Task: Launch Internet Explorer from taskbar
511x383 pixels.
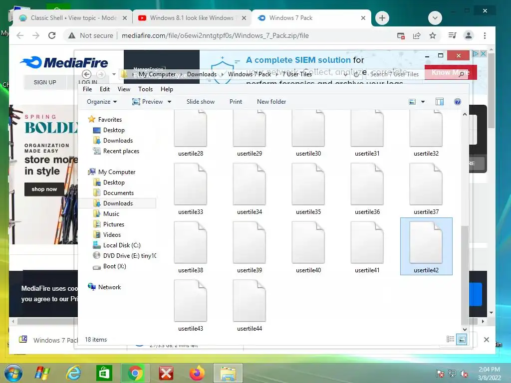Action: point(73,373)
